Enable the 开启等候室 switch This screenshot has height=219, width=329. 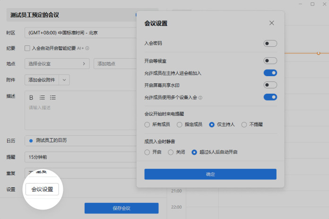tap(270, 61)
